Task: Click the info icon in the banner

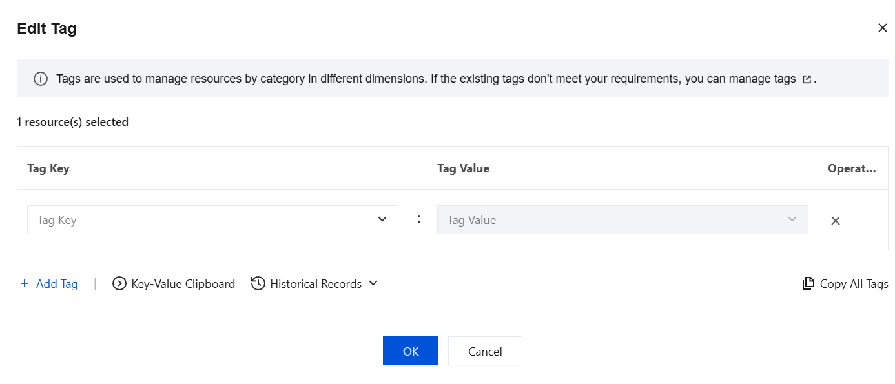Action: click(x=41, y=79)
